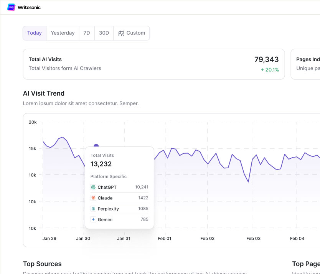Click the Claude icon in tooltip
This screenshot has width=320, height=274.
click(x=93, y=198)
